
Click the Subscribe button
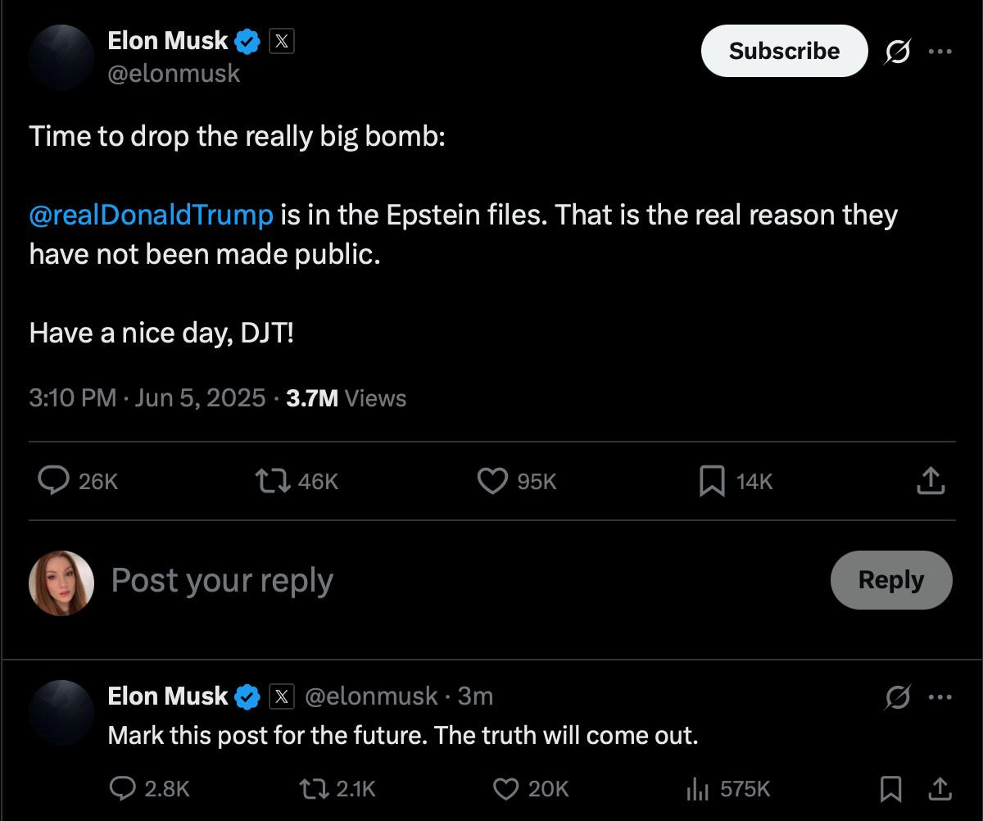coord(784,51)
